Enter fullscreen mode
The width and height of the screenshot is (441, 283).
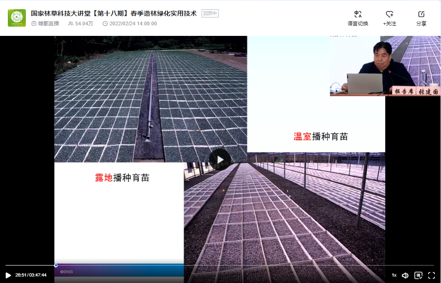point(431,275)
